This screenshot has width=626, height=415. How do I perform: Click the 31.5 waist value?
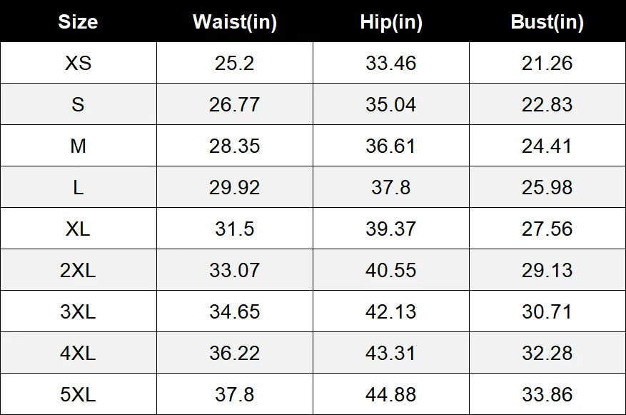(234, 229)
